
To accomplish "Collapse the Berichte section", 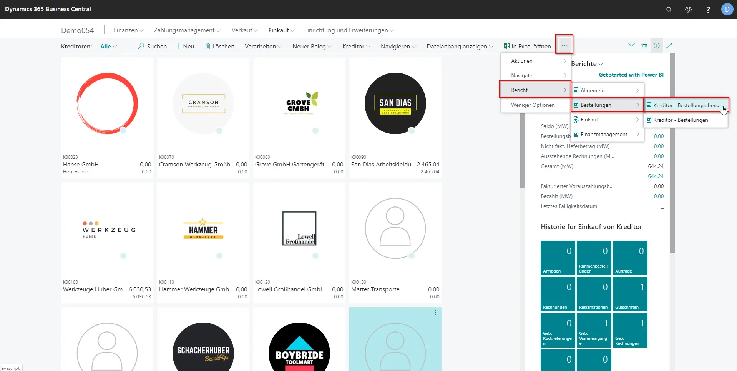I will pyautogui.click(x=587, y=64).
